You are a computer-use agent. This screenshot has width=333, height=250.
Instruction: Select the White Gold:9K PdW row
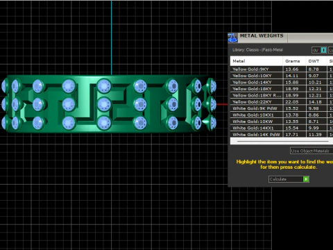coord(282,108)
